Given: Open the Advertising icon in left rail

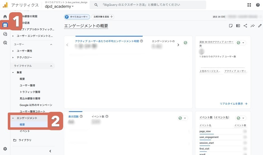Looking at the screenshot, I should coord(5,43).
